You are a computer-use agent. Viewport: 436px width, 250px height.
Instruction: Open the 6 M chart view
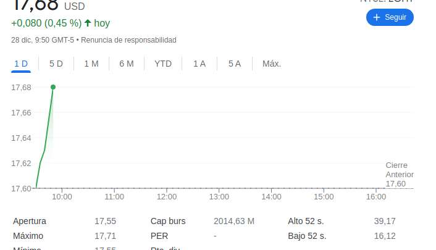[x=127, y=64]
